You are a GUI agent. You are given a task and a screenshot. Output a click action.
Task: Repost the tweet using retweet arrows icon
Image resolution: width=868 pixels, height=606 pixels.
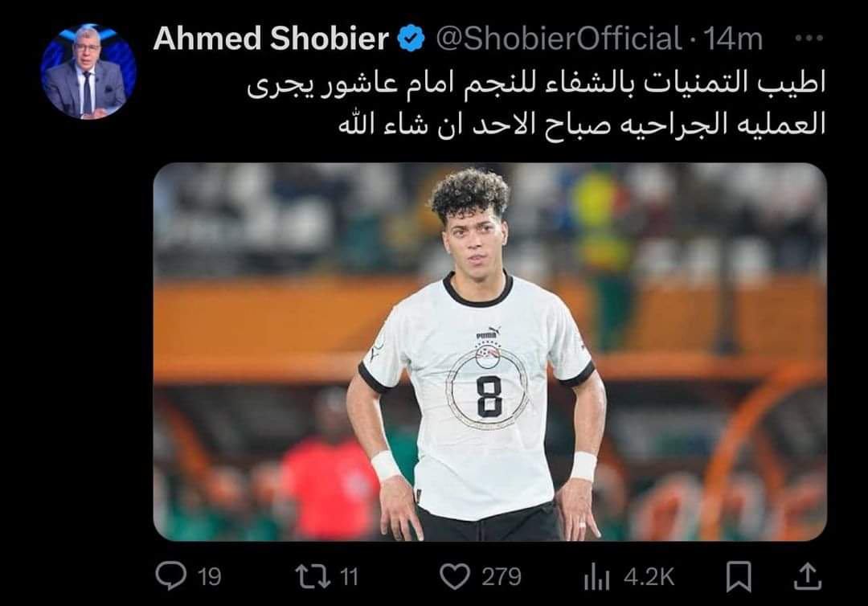(313, 576)
